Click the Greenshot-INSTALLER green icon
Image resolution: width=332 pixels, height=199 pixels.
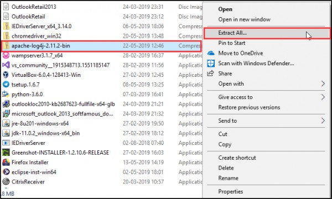[6, 153]
